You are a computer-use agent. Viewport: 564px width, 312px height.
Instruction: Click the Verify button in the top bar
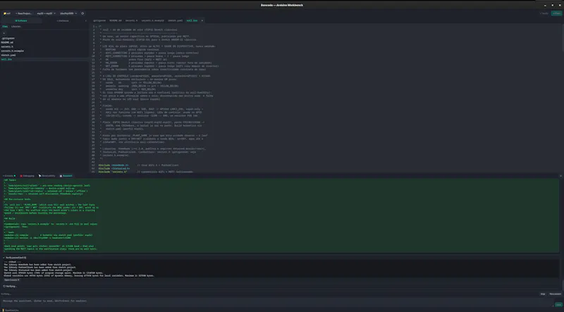coord(544,13)
